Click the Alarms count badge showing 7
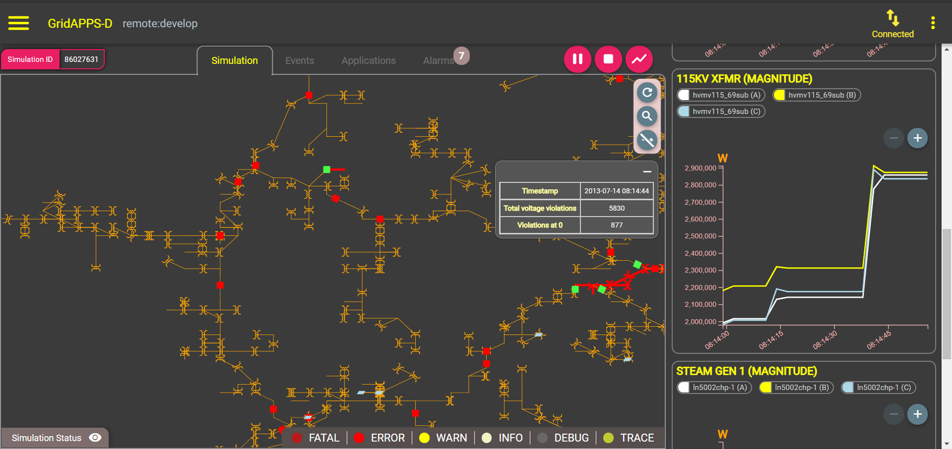 [x=461, y=56]
